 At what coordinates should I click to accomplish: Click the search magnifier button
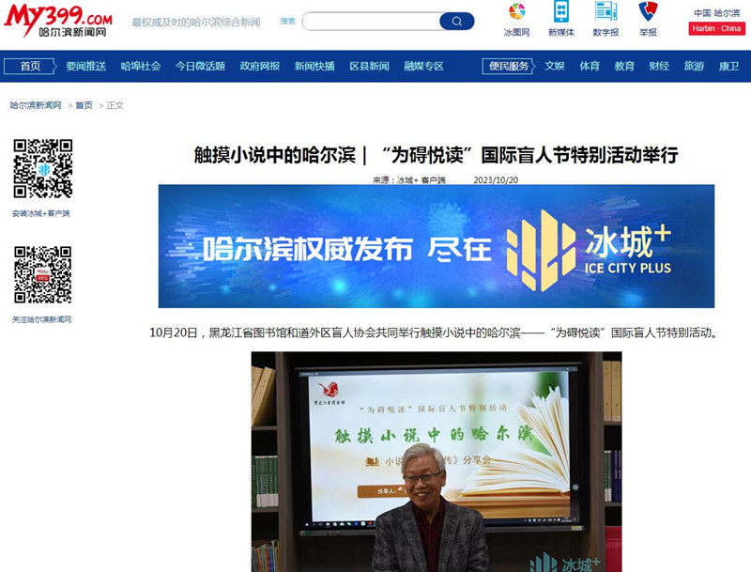tap(456, 22)
